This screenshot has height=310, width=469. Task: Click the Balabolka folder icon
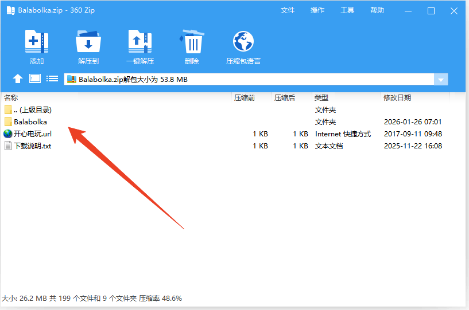[9, 122]
